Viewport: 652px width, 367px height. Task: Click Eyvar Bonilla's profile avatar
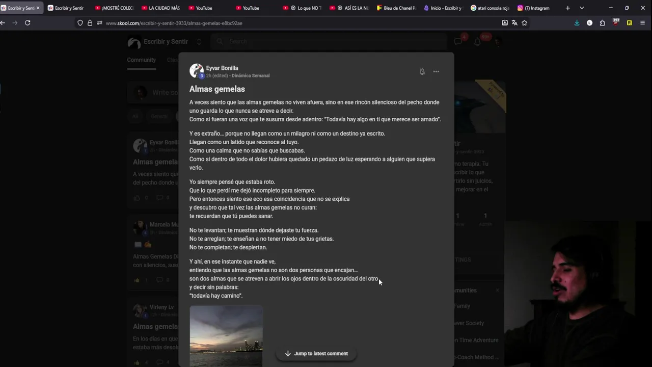tap(196, 71)
